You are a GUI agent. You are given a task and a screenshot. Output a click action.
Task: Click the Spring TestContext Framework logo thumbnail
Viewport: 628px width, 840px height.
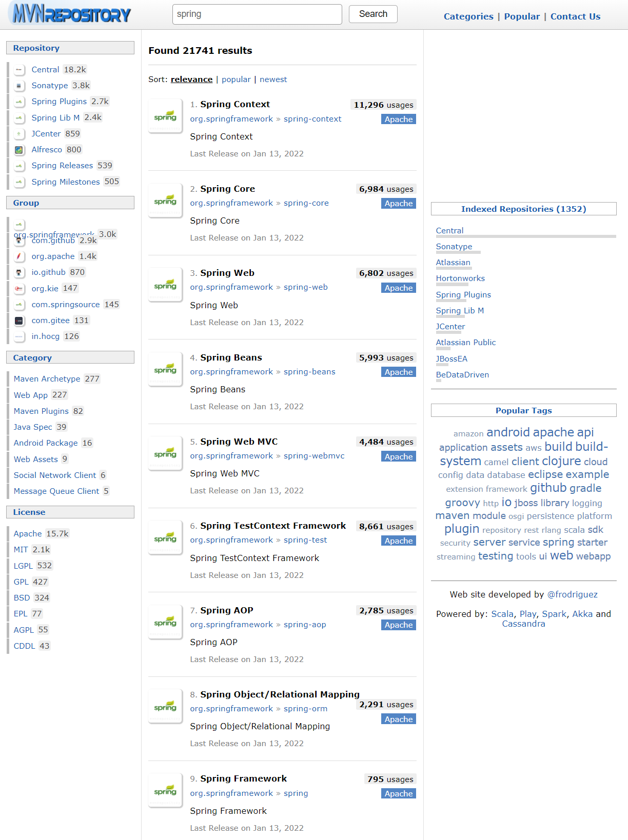pyautogui.click(x=165, y=538)
